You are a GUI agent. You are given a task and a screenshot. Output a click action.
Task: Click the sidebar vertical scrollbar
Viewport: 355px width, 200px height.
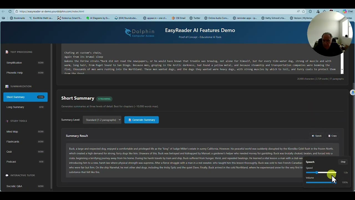[x=51, y=117]
